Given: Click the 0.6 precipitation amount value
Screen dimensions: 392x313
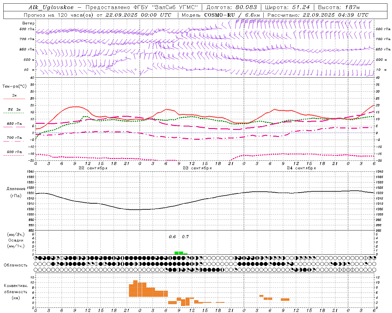Looking at the screenshot, I should 172,237.
